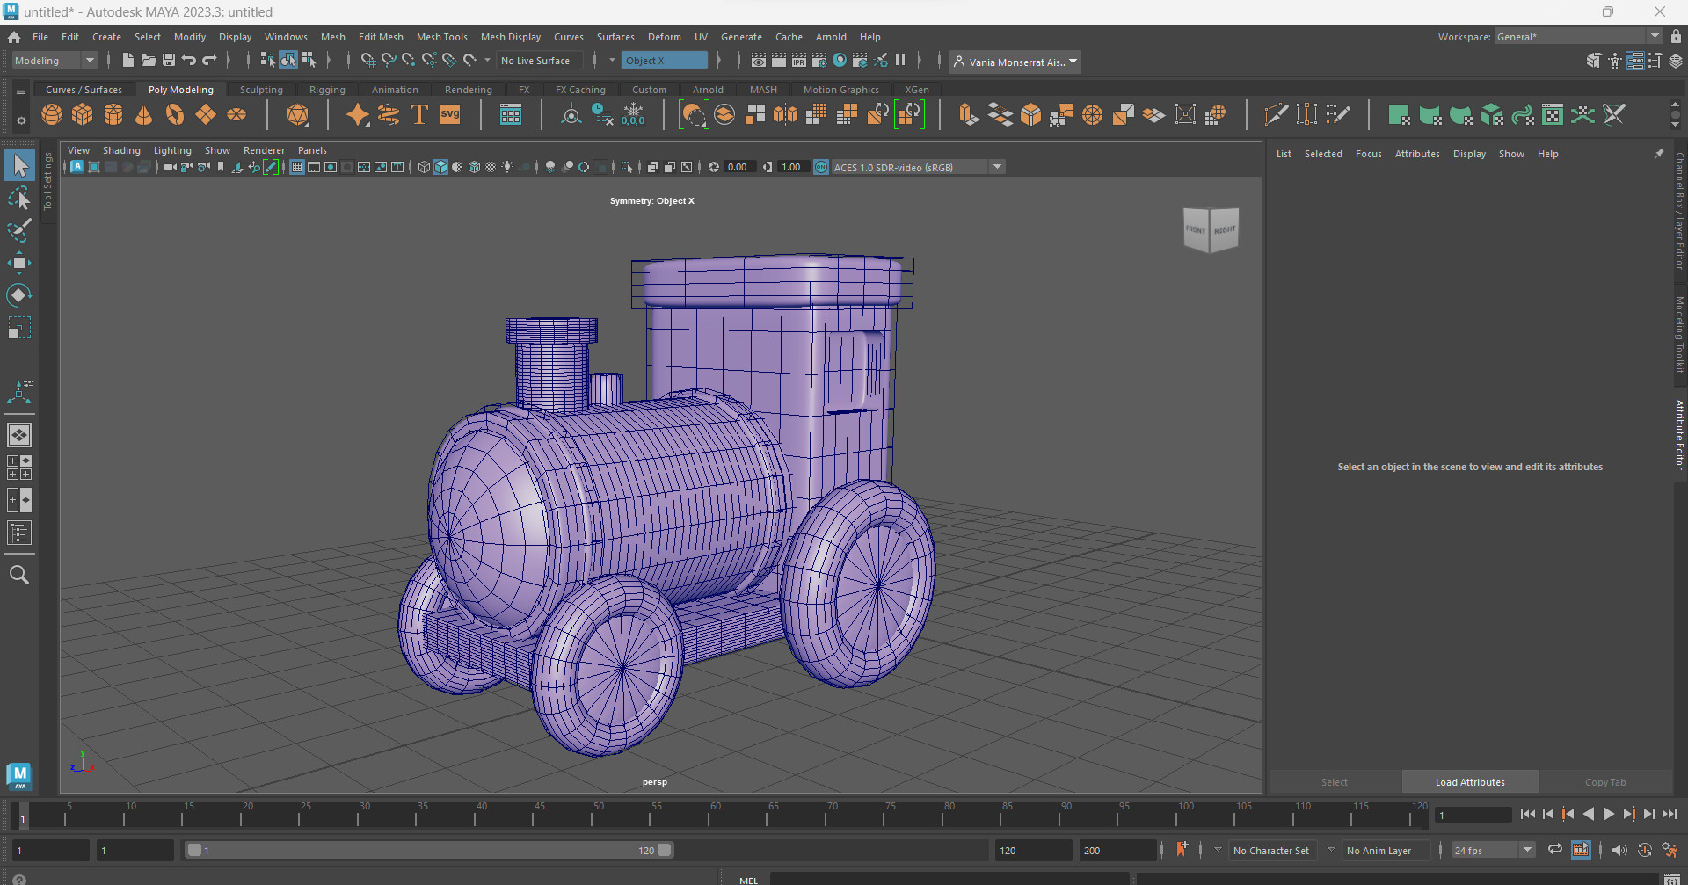
Task: Open the No Character Set dropdown
Action: [x=1272, y=850]
